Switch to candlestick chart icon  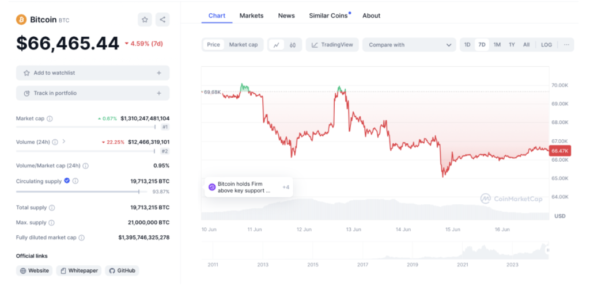293,45
